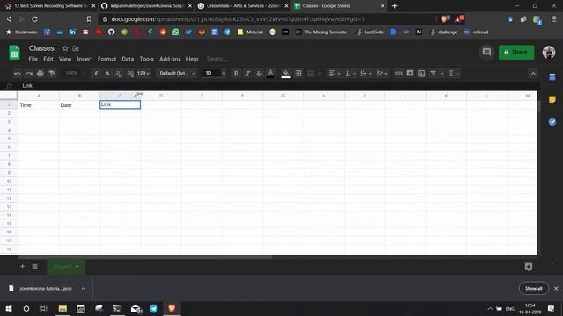Create a filter from toolbar
The height and width of the screenshot is (316, 563).
tap(434, 74)
